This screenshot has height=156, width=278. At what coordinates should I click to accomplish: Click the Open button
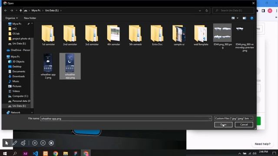click(223, 125)
